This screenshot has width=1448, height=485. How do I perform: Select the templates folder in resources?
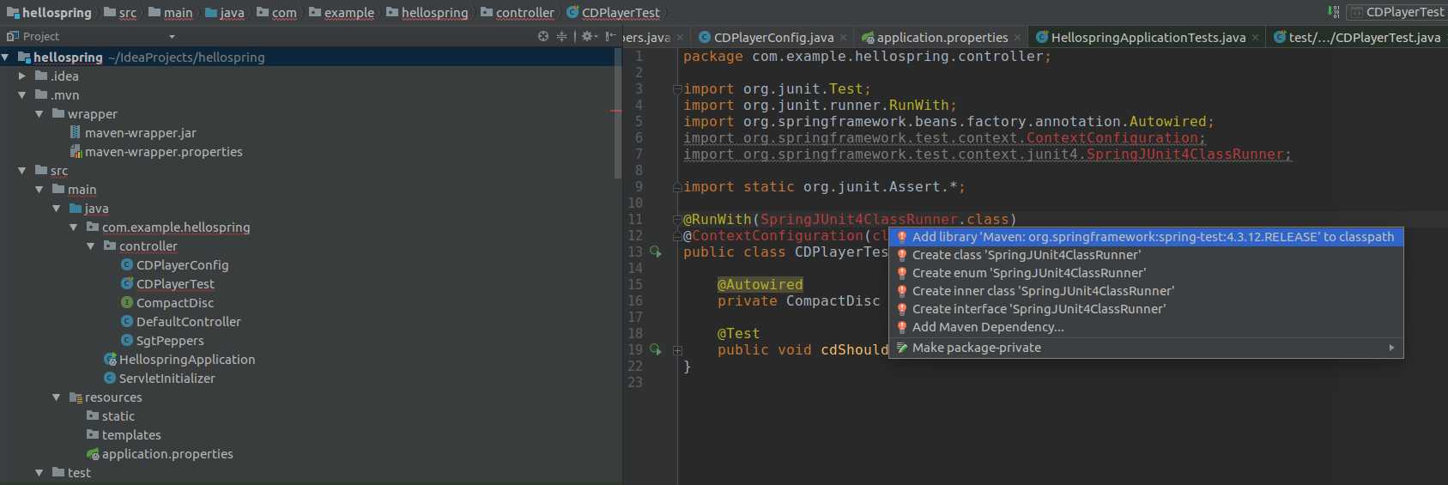pyautogui.click(x=123, y=435)
